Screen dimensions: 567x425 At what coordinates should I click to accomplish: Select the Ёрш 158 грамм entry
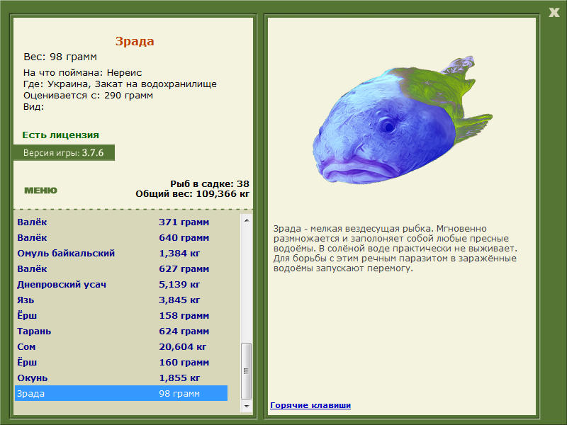(x=121, y=315)
